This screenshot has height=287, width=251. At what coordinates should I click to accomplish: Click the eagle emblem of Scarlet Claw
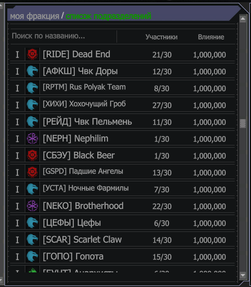coord(32,240)
